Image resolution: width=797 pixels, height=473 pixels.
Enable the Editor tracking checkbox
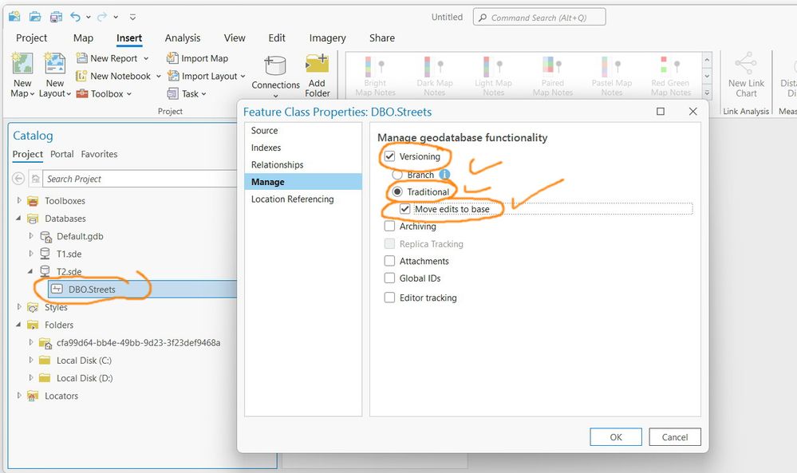point(389,298)
